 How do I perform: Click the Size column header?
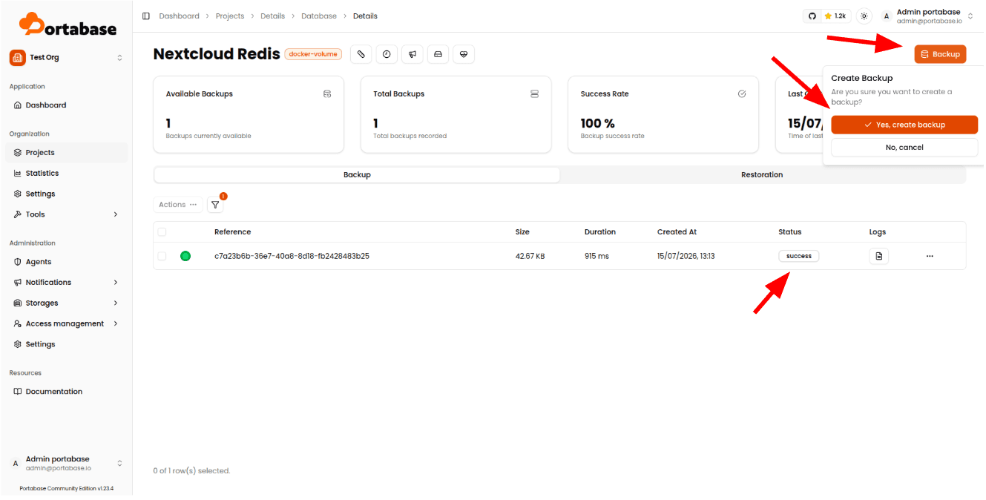coord(522,232)
